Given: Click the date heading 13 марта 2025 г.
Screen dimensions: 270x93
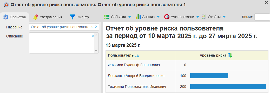Looking at the screenshot, I should tap(123, 45).
